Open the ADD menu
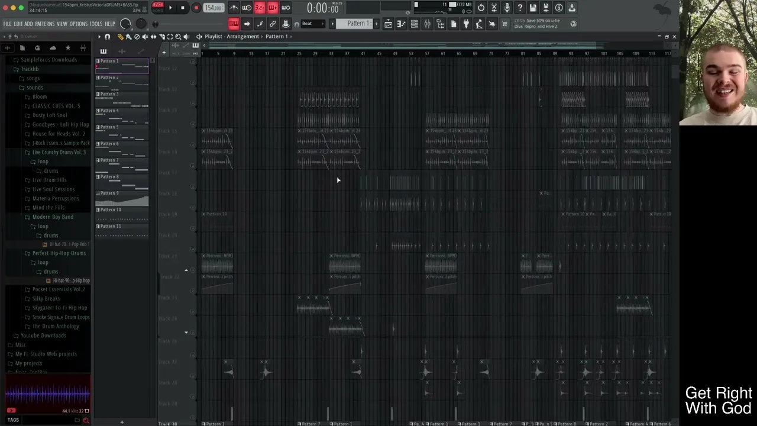The image size is (757, 426). click(x=28, y=24)
